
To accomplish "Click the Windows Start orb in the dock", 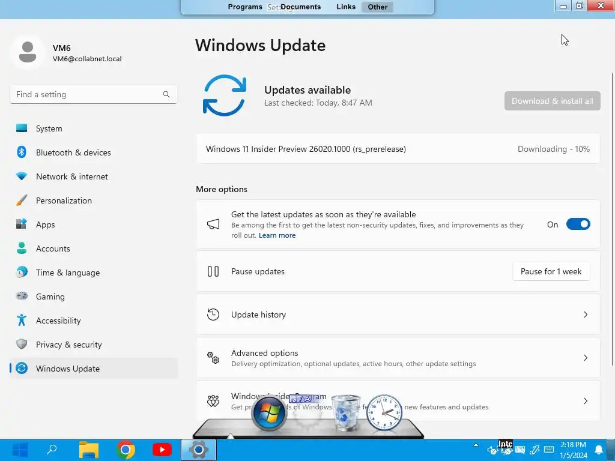I will pyautogui.click(x=269, y=414).
